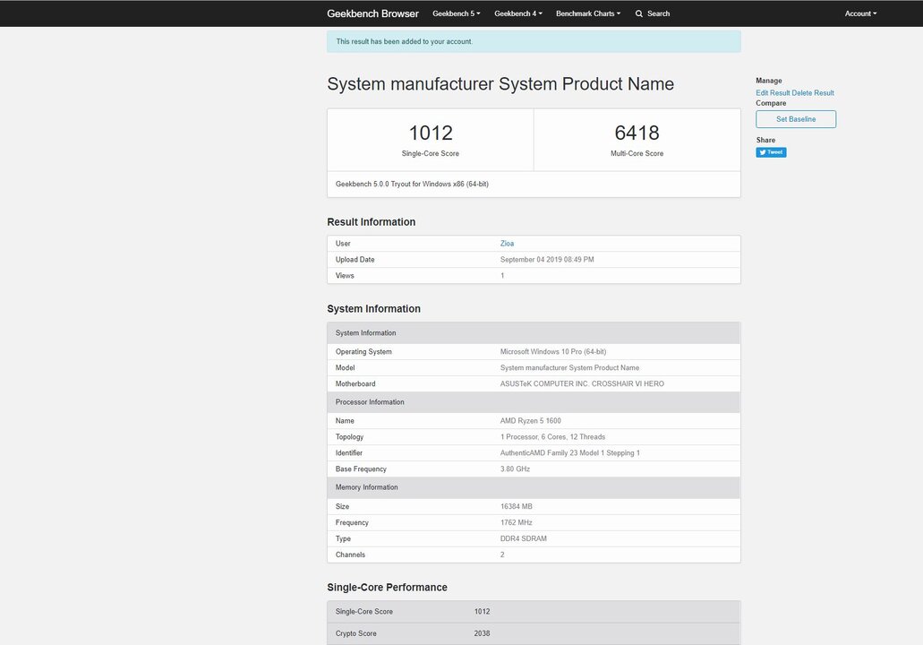
Task: Open the Zioa user profile link
Action: coord(507,244)
